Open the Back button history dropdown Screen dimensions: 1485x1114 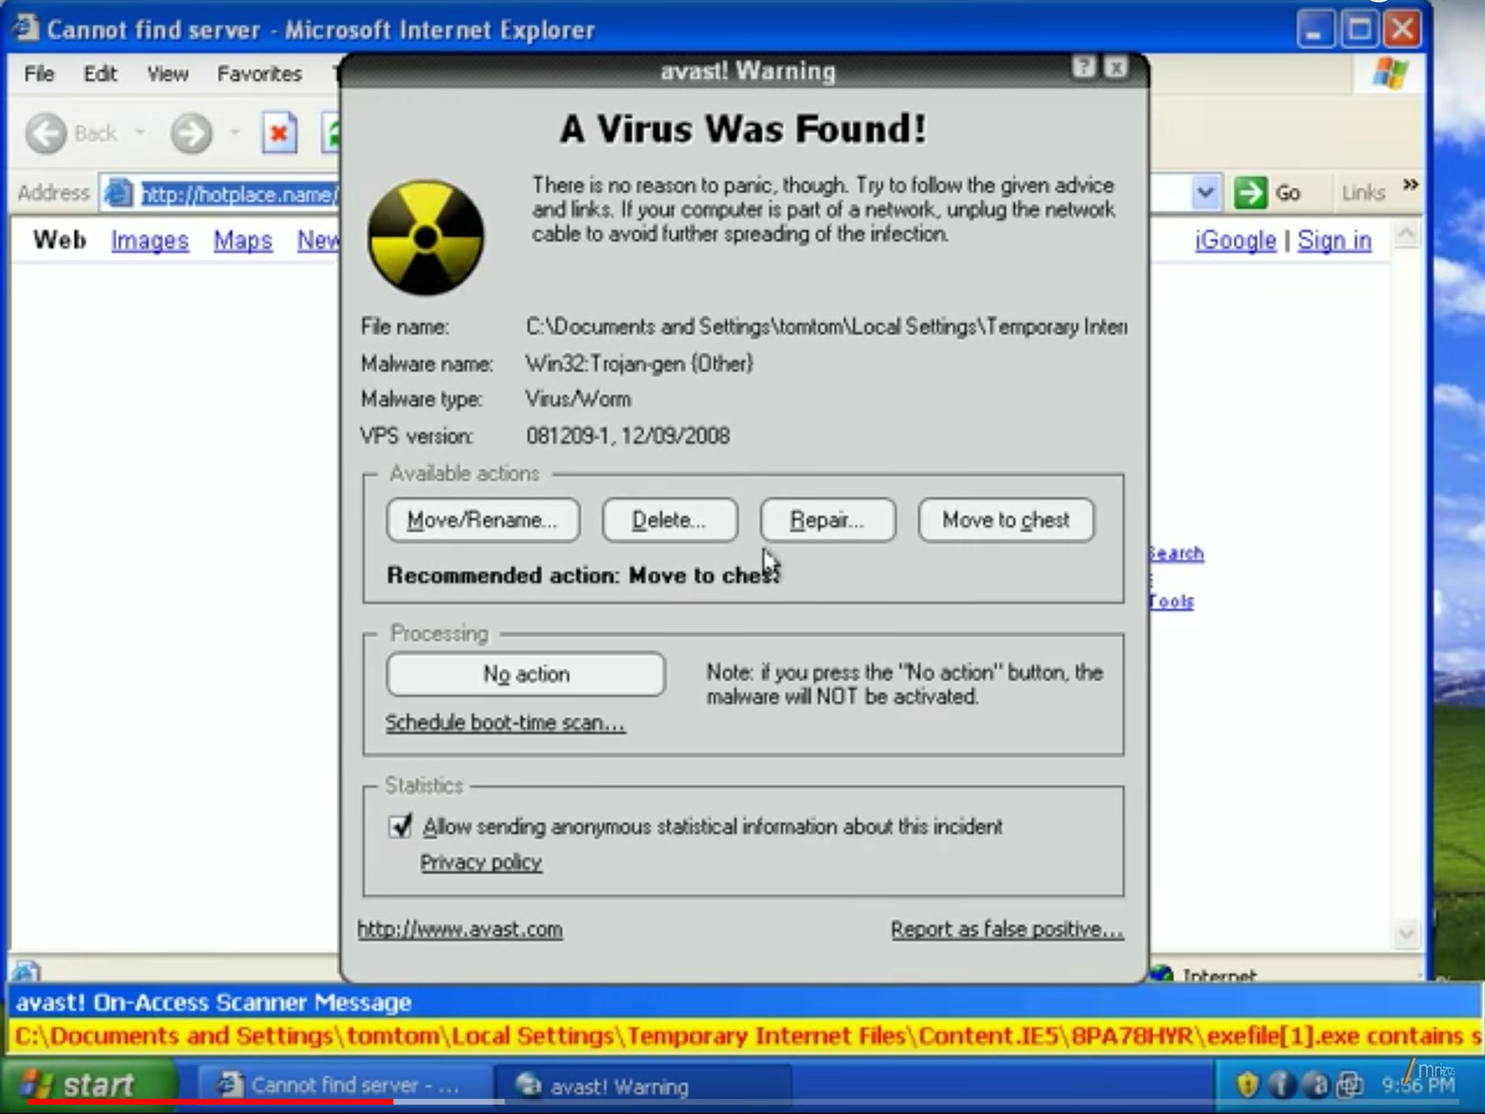139,133
